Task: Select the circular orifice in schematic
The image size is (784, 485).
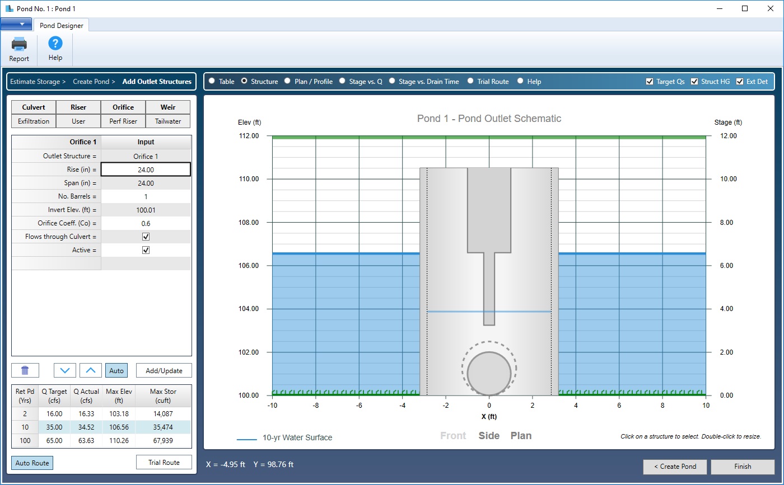Action: (x=489, y=373)
